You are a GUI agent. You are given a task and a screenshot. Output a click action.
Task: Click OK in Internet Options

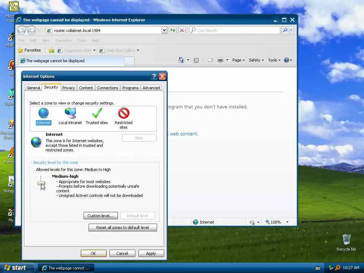(x=93, y=253)
